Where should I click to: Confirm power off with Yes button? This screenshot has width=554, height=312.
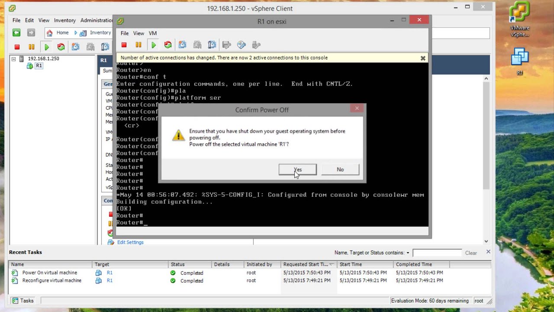[298, 169]
